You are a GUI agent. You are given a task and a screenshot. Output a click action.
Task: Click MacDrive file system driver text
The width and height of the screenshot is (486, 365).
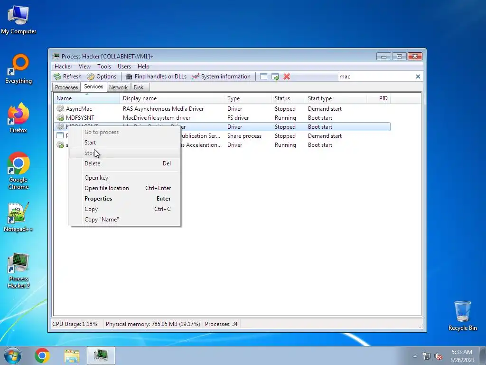[157, 118]
